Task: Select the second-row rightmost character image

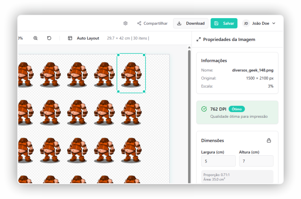Action: (x=131, y=112)
